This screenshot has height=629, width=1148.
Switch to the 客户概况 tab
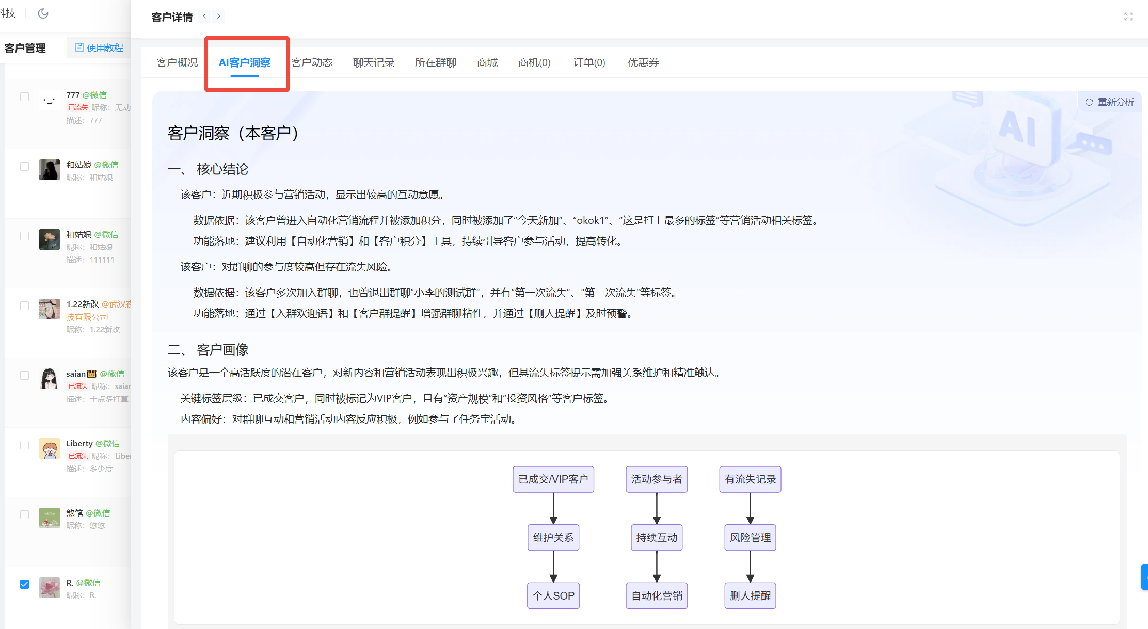tap(177, 63)
